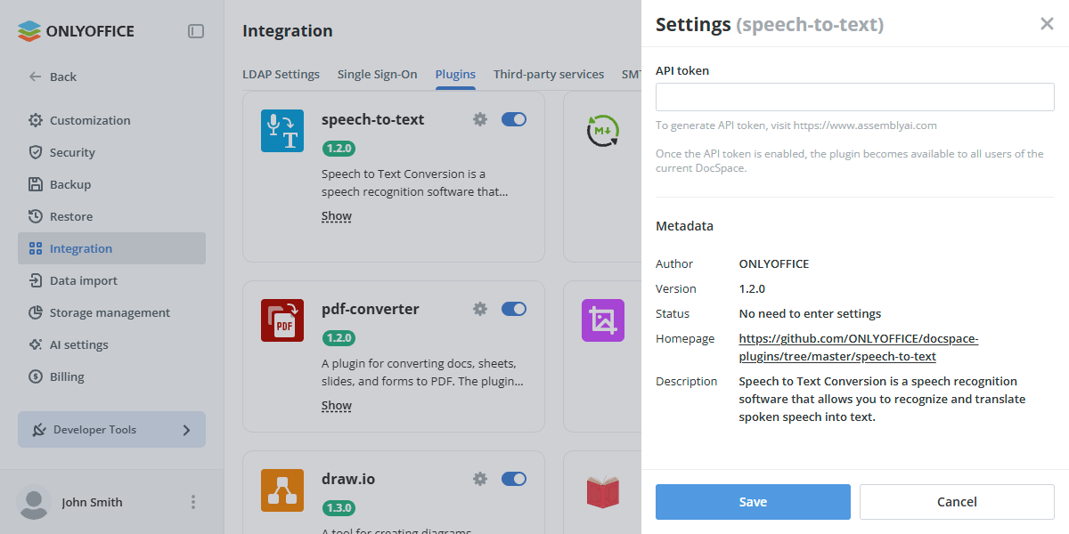The width and height of the screenshot is (1069, 534).
Task: Open pdf-converter settings gear
Action: 480,309
